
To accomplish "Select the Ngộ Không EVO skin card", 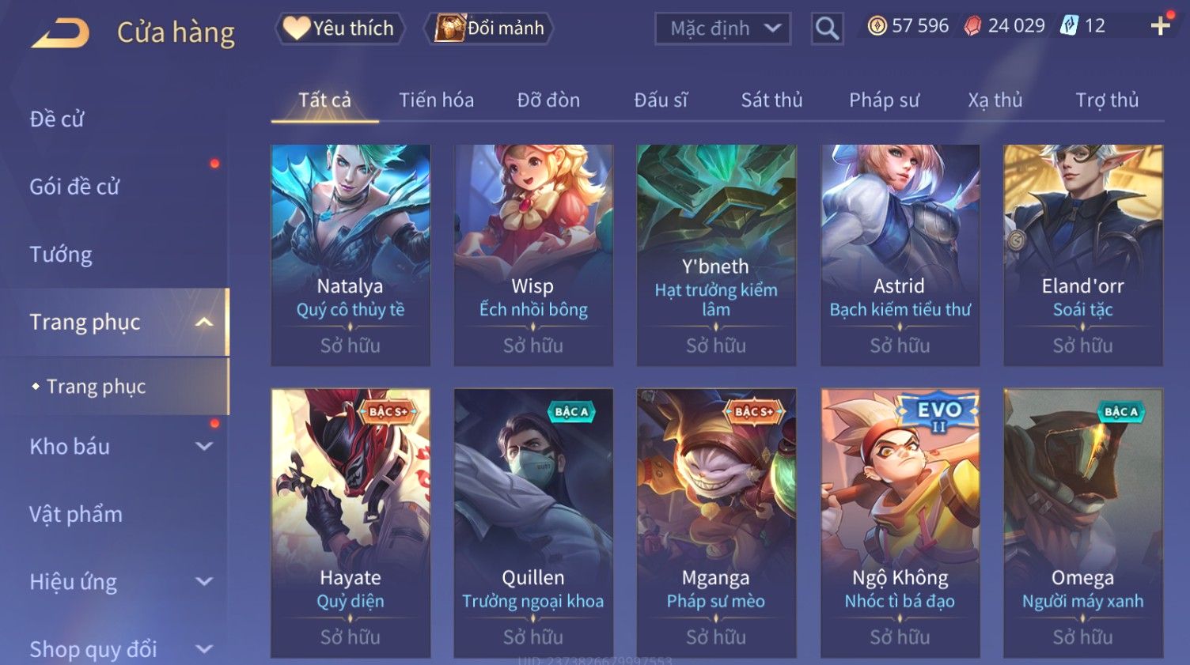I will click(x=900, y=523).
